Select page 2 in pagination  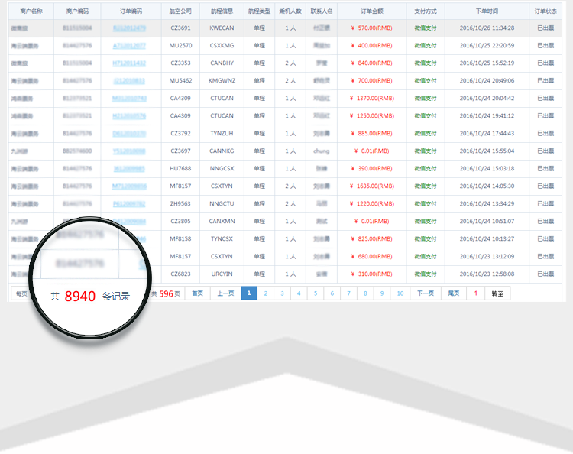click(265, 293)
